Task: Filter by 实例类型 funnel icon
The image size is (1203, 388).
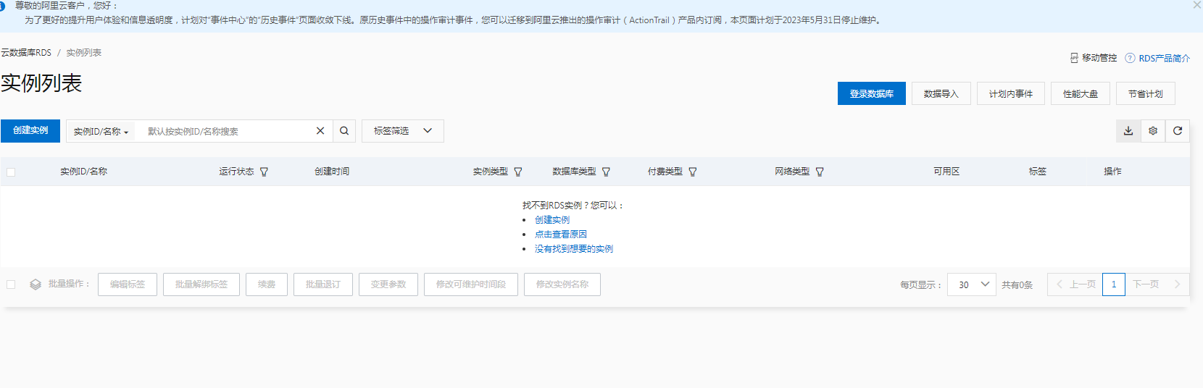Action: (518, 172)
